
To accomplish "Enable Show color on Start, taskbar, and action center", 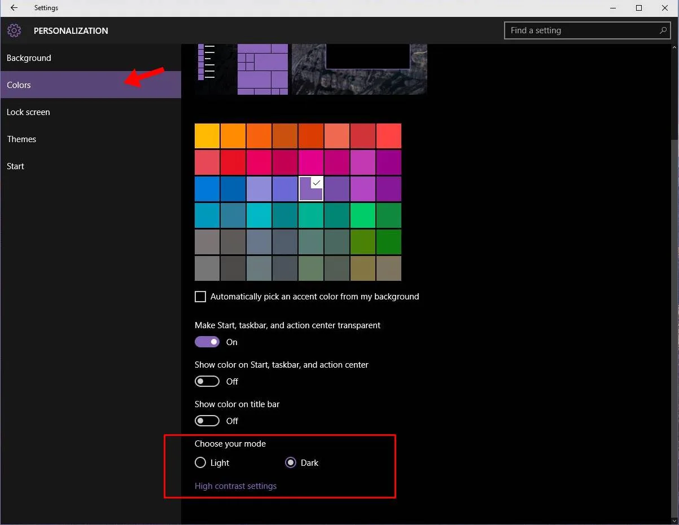I will point(207,381).
